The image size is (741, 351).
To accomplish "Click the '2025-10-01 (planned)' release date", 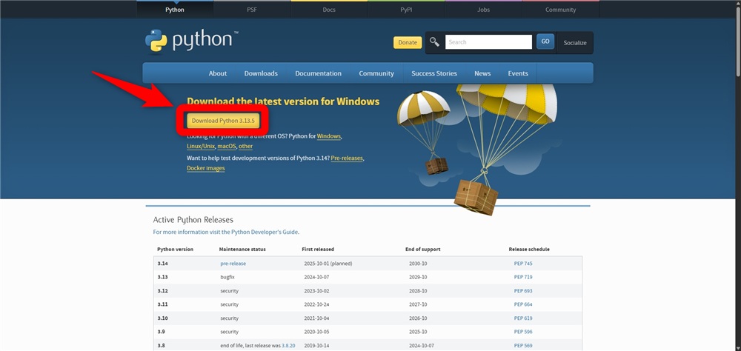I will coord(328,264).
